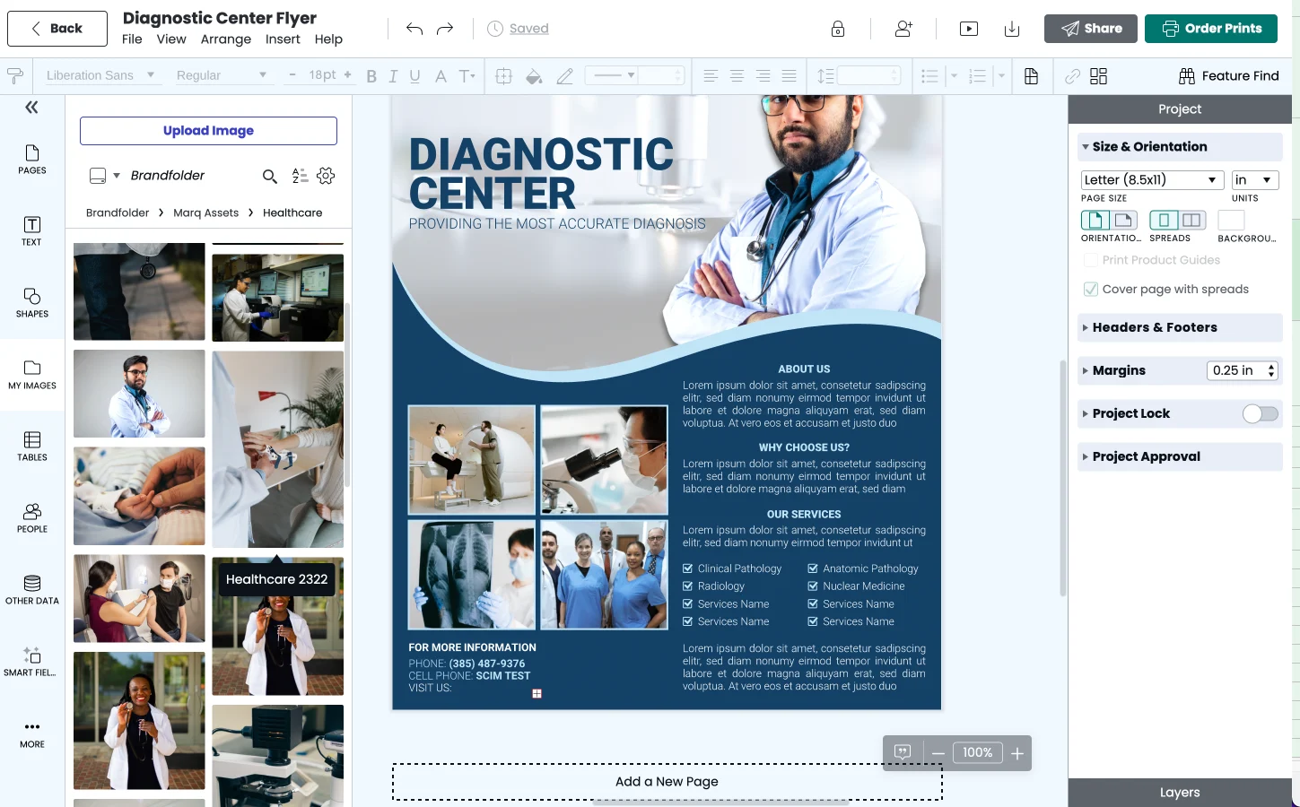
Task: Click the document lock icon in the top bar
Action: click(837, 28)
